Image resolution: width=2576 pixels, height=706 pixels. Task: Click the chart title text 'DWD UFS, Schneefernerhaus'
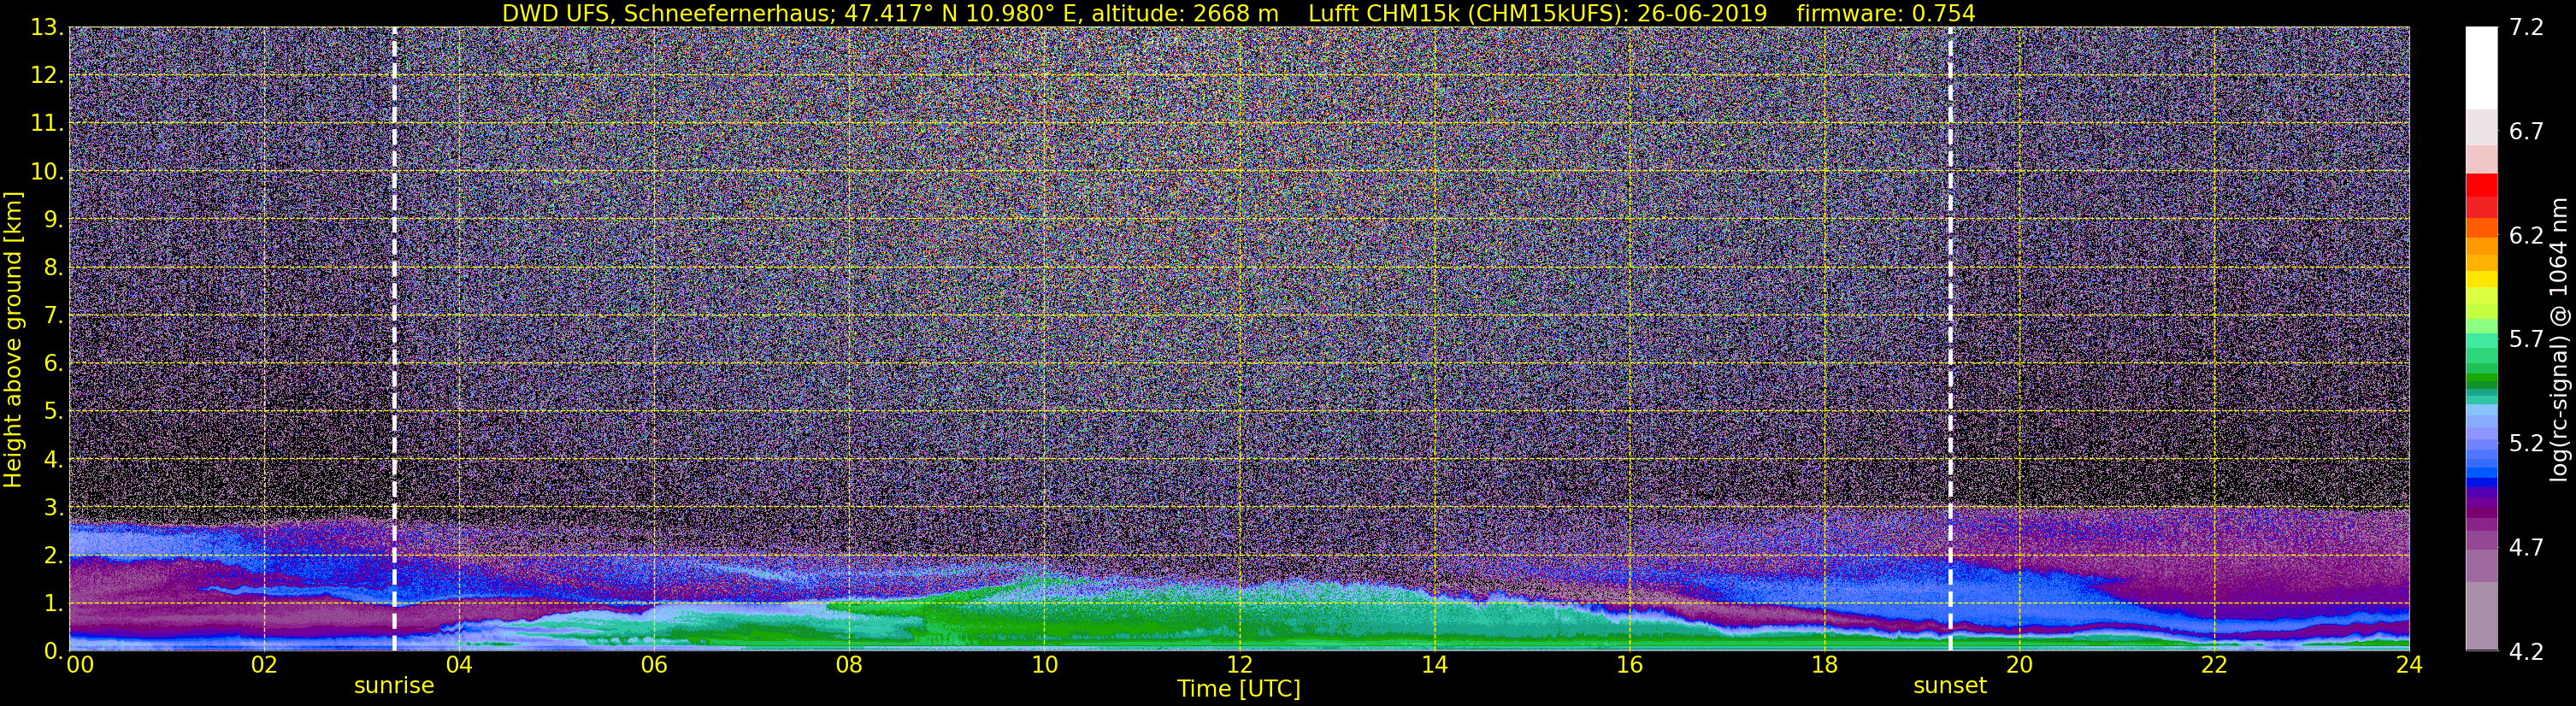pos(668,14)
